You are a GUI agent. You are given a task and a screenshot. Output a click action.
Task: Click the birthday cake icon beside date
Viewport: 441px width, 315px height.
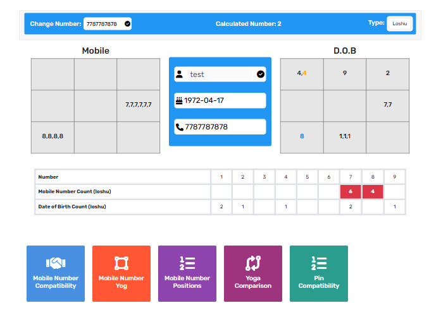(x=180, y=101)
